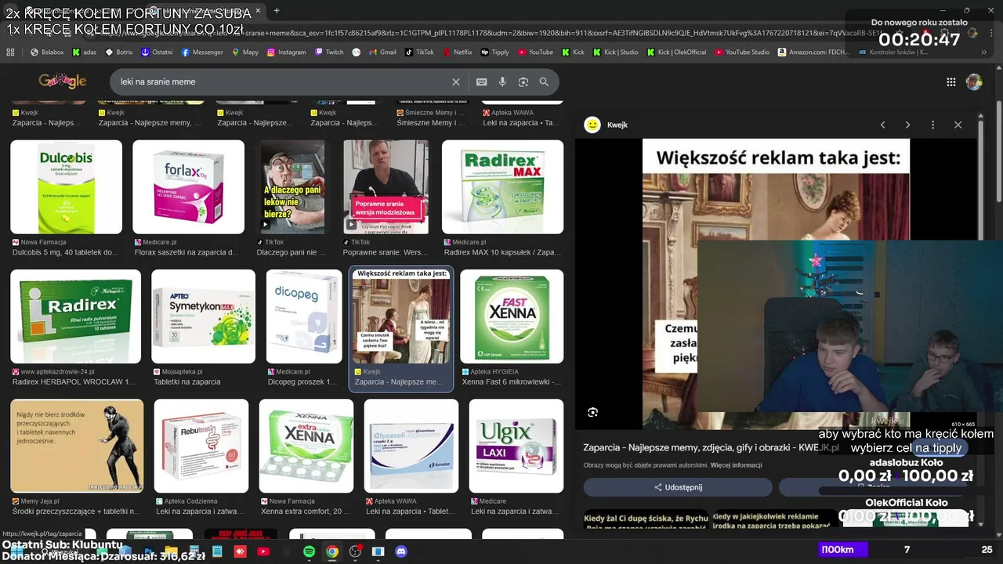
Task: Open Rebutestin image result
Action: click(201, 446)
